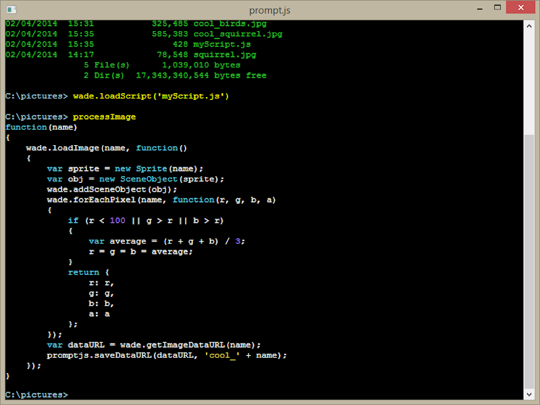Click the squirrel.jpg file name
Image resolution: width=540 pixels, height=405 pixels.
(x=225, y=55)
